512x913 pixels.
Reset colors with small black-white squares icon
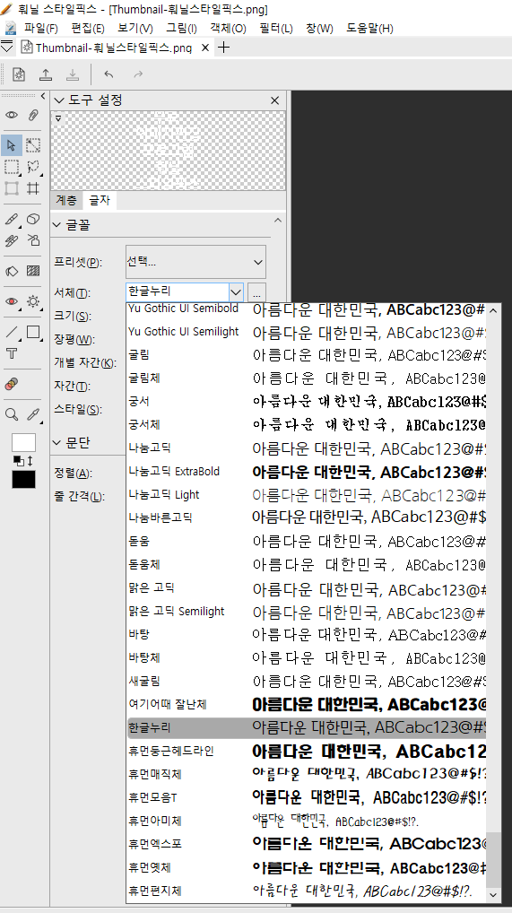[x=19, y=461]
